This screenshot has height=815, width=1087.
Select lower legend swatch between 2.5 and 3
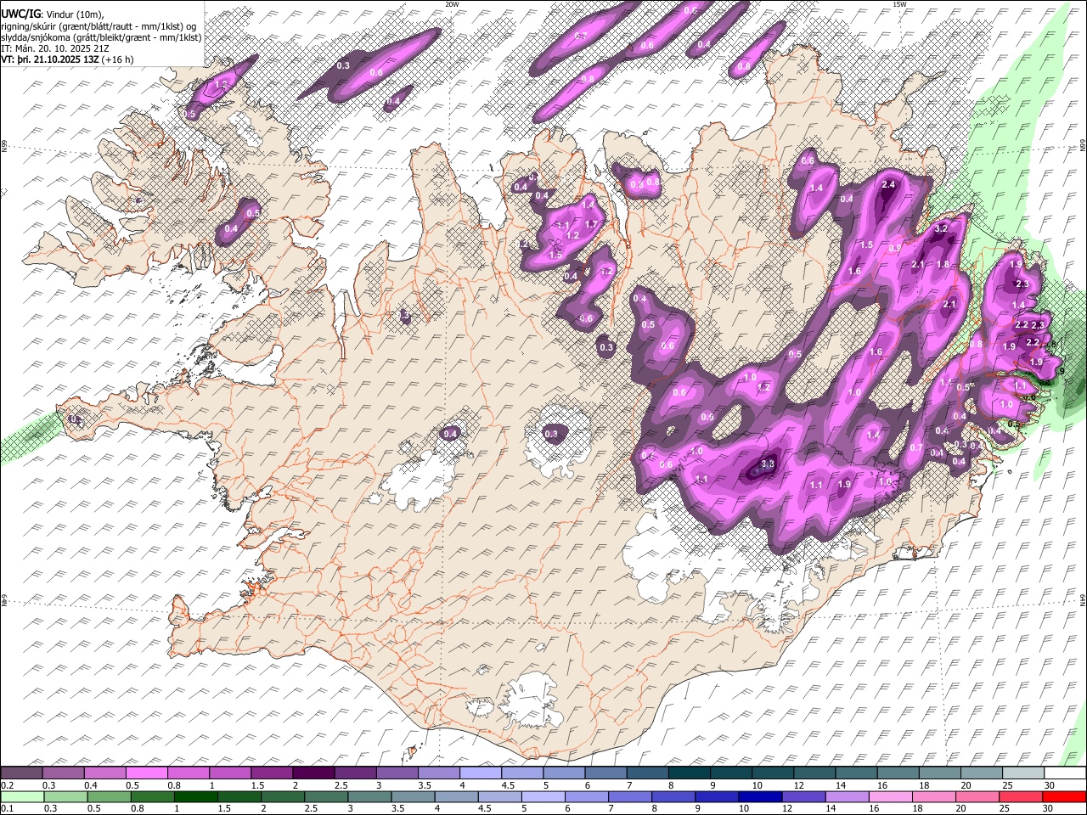coord(326,796)
